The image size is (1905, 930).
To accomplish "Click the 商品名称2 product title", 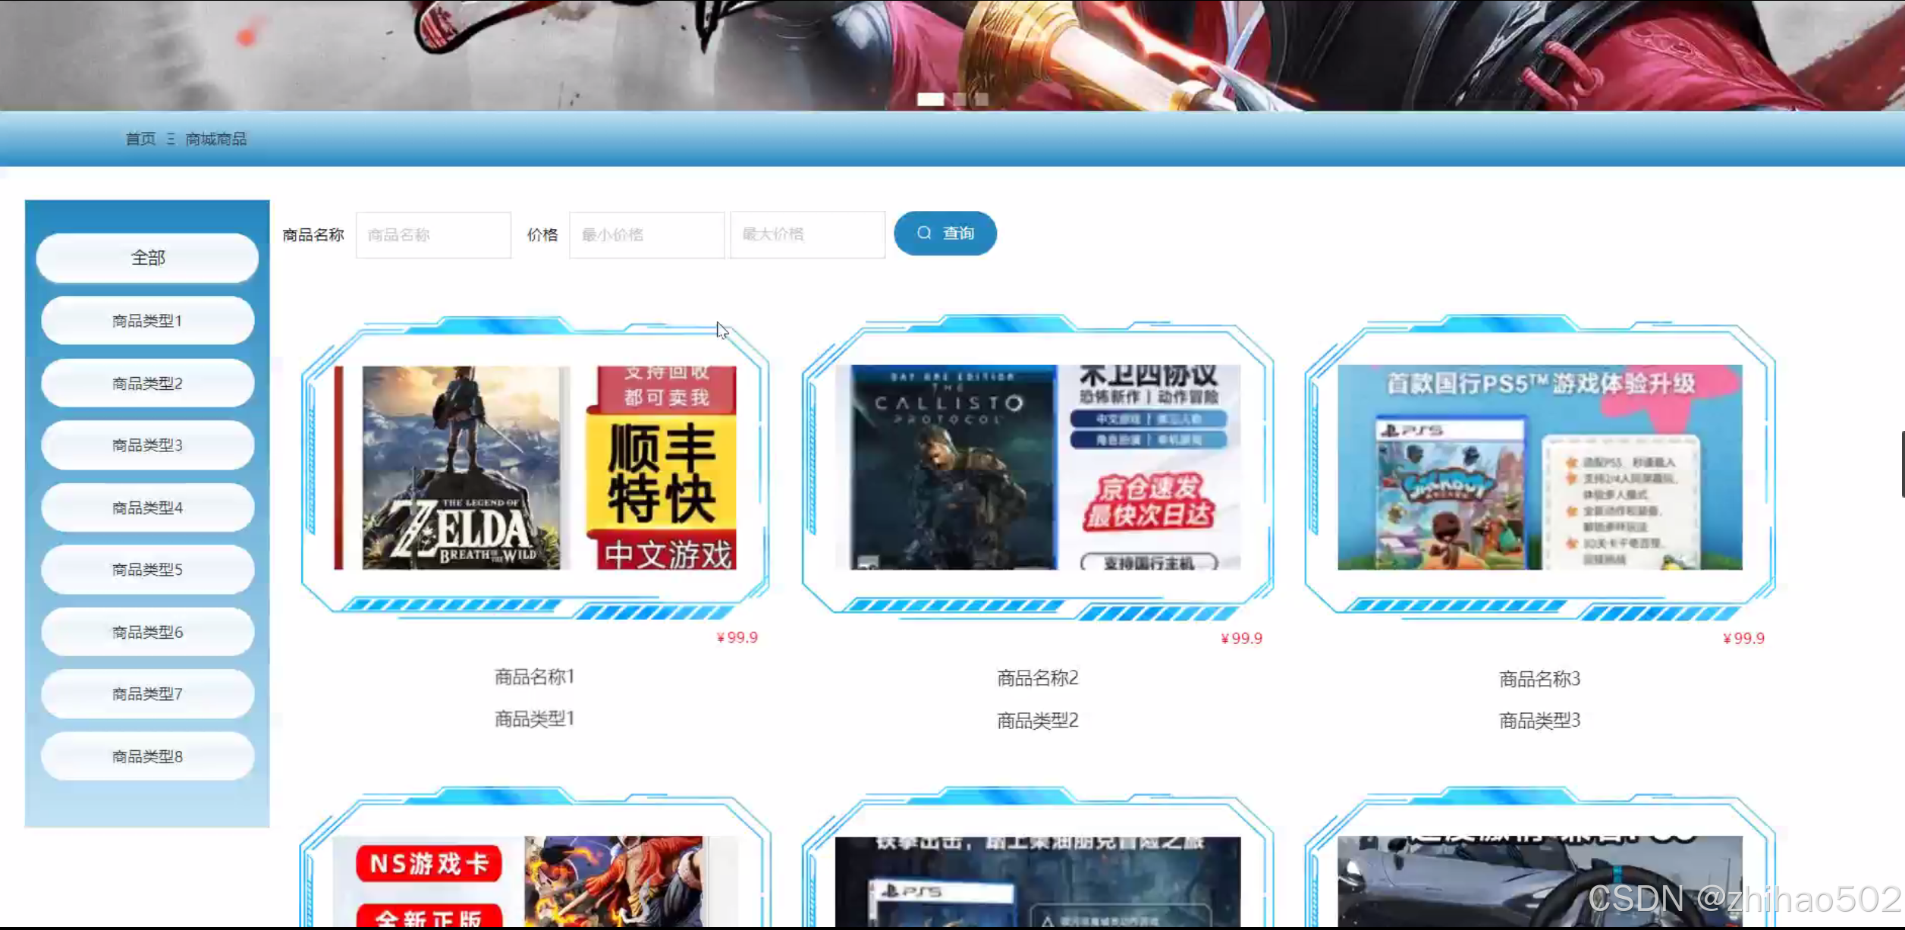I will click(1038, 678).
